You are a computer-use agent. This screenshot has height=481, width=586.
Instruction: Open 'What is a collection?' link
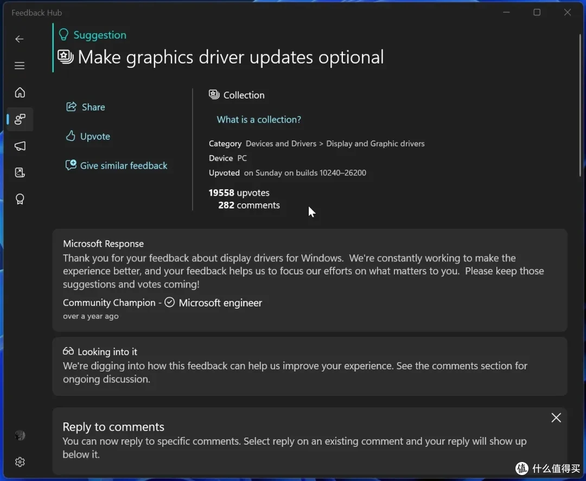click(x=259, y=119)
